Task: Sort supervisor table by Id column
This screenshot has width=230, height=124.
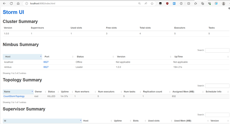Action: pyautogui.click(x=42, y=121)
